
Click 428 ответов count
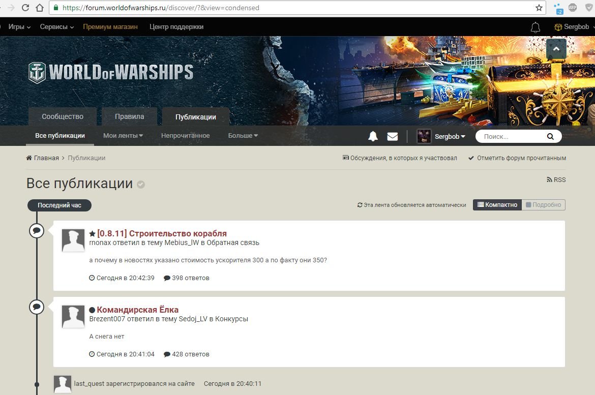point(186,354)
